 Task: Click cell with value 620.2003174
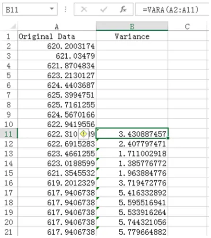coord(57,46)
